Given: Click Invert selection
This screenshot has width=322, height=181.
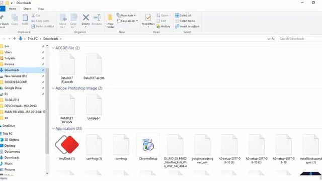Looking at the screenshot, I should tap(187, 26).
